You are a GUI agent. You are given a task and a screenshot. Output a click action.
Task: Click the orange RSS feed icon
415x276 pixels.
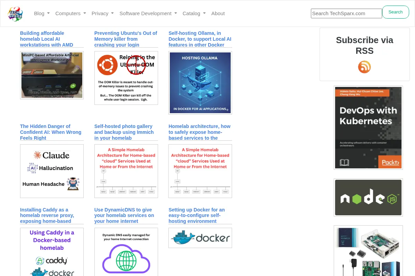[x=365, y=67]
